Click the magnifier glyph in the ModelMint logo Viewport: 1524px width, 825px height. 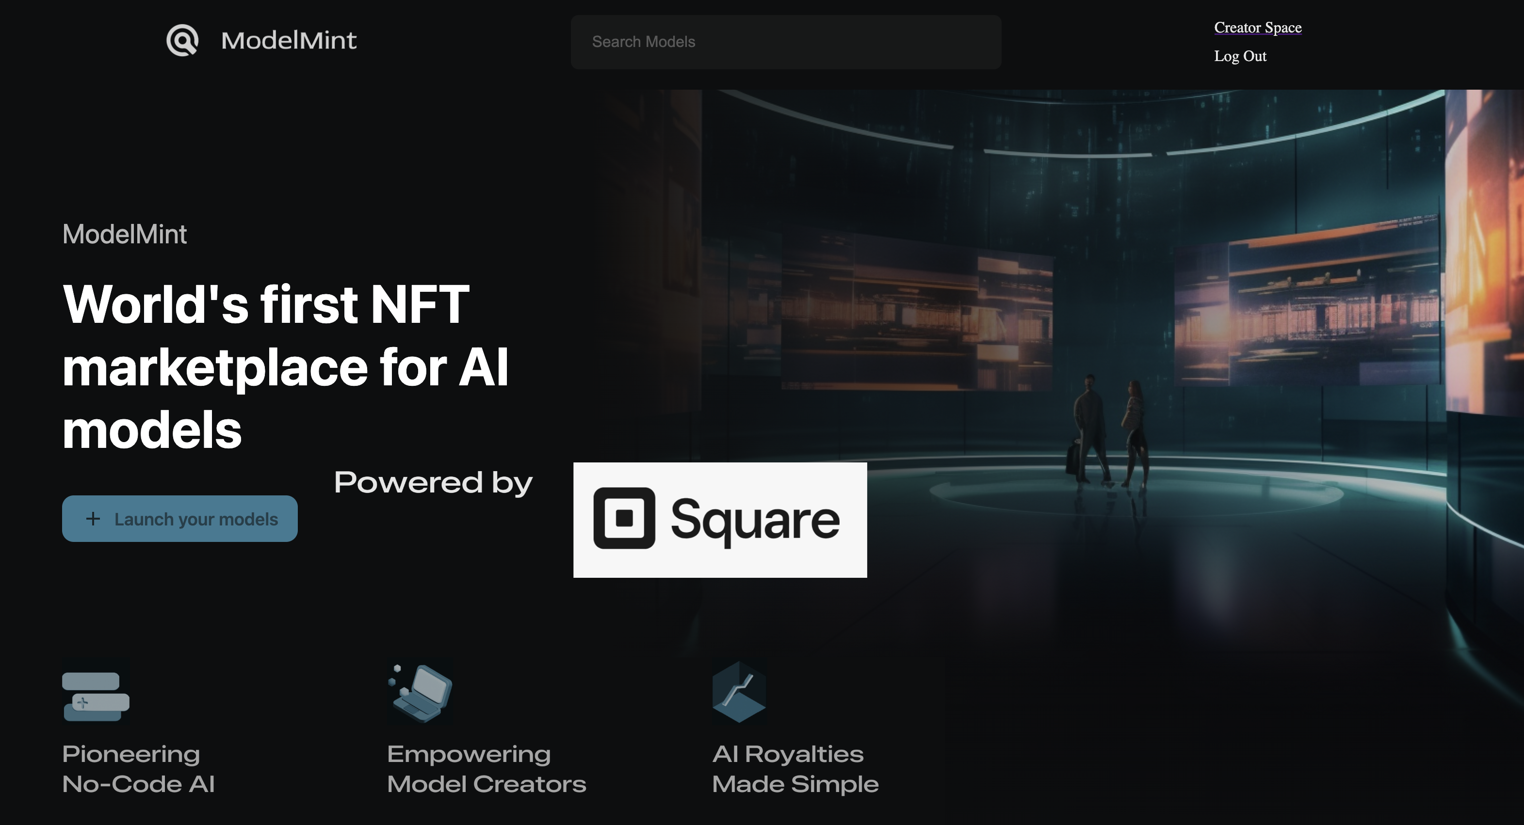pos(183,40)
